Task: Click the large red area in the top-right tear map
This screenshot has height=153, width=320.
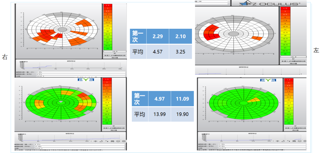Action: (x=211, y=32)
